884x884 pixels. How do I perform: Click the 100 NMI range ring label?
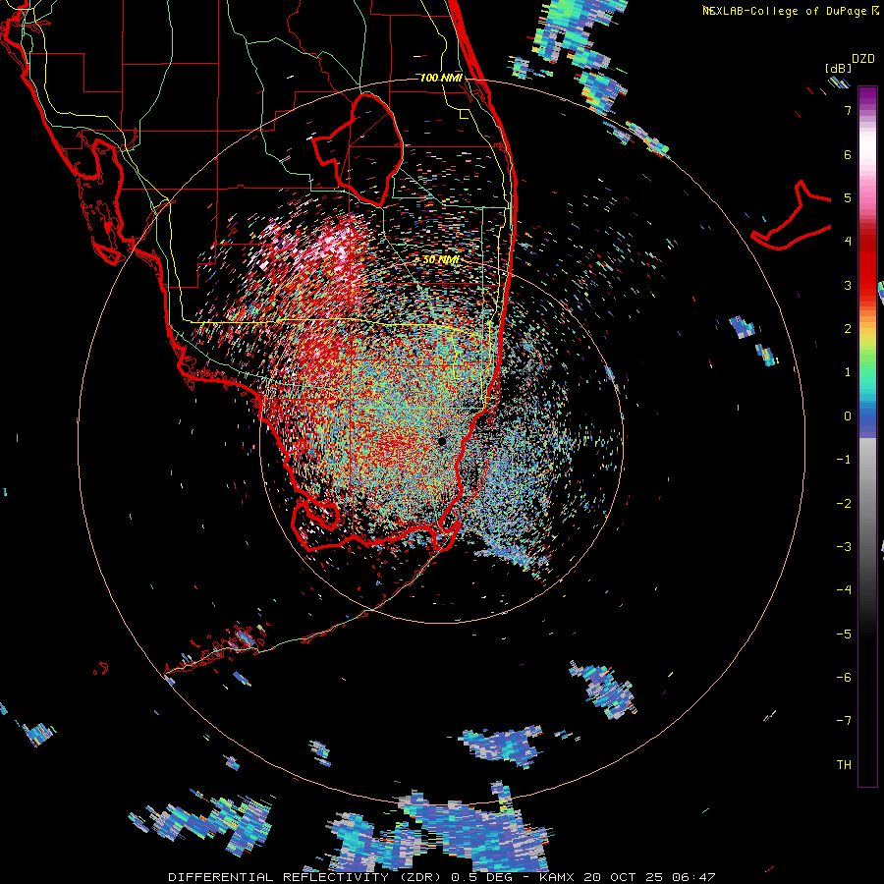[441, 78]
